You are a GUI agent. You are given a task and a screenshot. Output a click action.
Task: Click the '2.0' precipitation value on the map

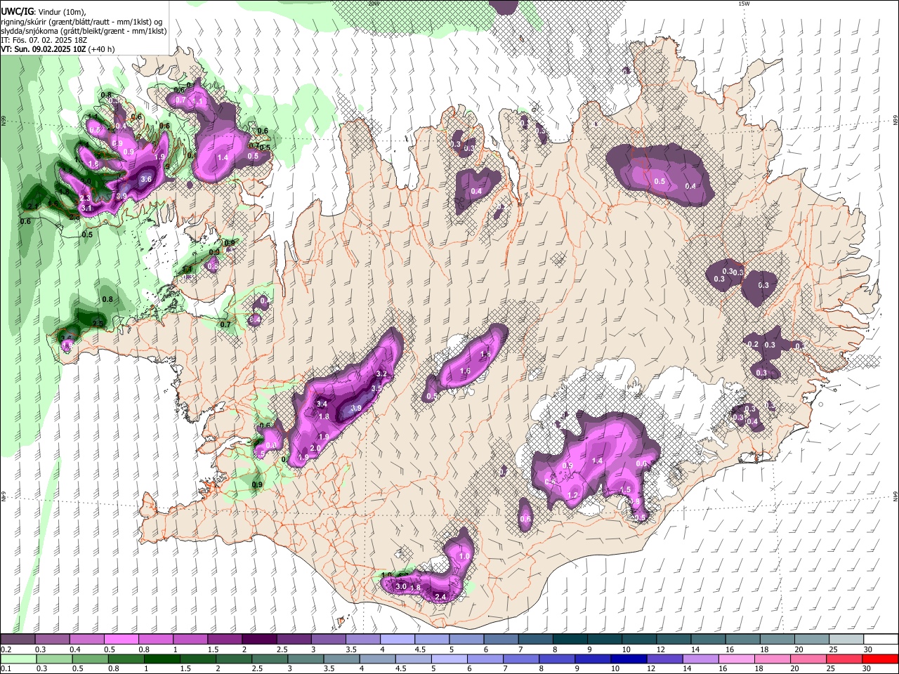[315, 448]
